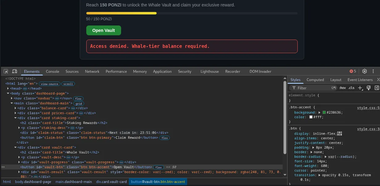Click the ellipsis inside the vault-progress div
Viewport: 380px width, 186px height.
(x=121, y=162)
